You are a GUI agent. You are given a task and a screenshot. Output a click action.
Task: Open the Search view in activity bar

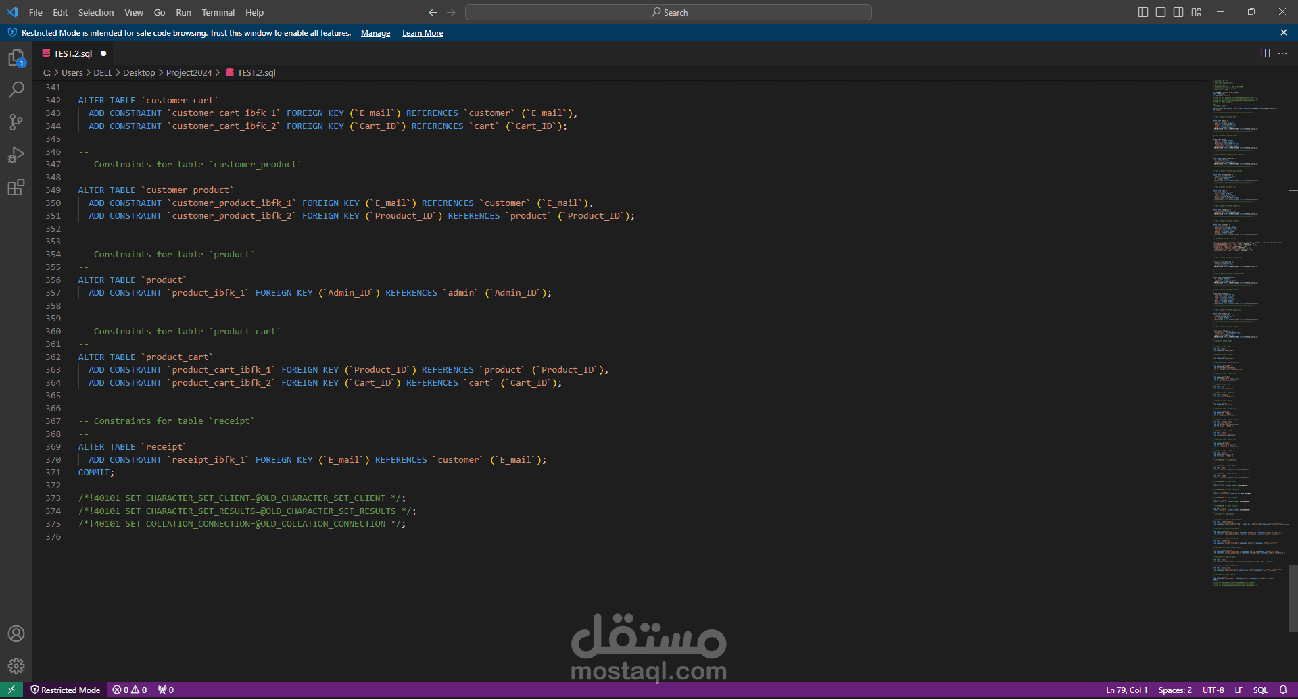click(x=16, y=90)
